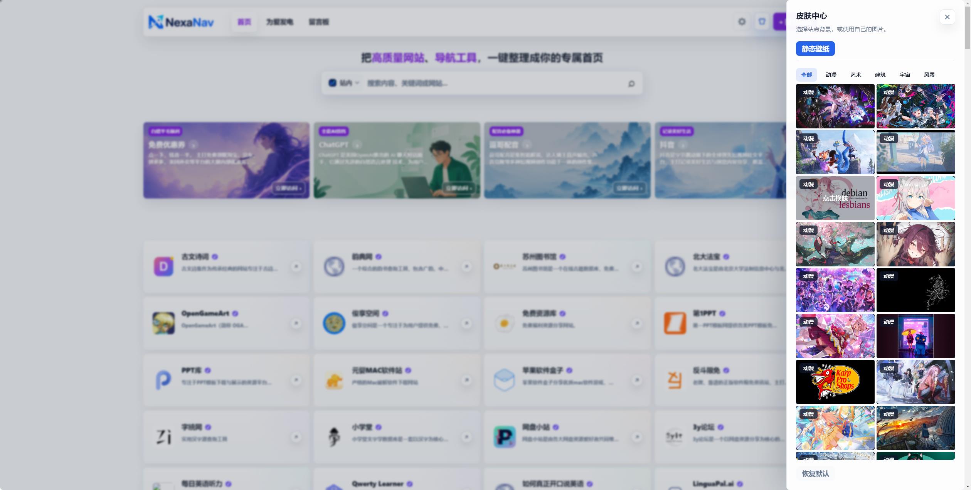Click the PPT库 P logo icon

163,380
